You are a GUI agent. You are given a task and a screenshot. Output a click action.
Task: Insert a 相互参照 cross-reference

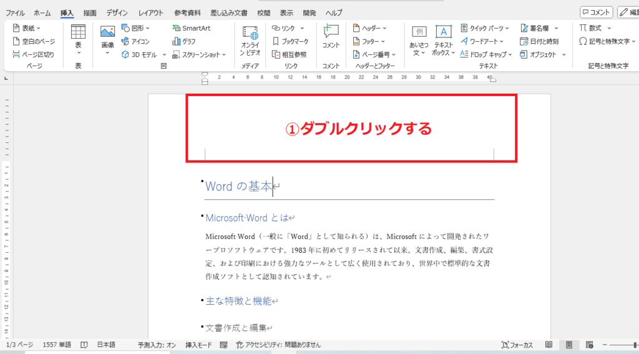tap(290, 54)
